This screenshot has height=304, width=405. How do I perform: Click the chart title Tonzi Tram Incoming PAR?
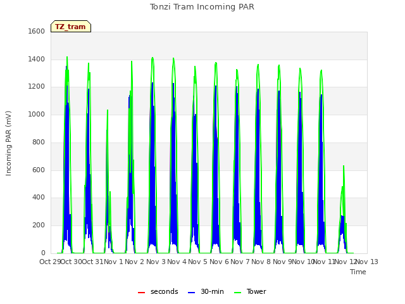[x=202, y=7]
